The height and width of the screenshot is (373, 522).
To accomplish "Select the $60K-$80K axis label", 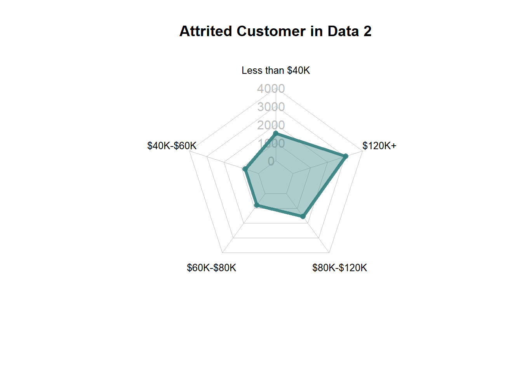I will (x=212, y=268).
